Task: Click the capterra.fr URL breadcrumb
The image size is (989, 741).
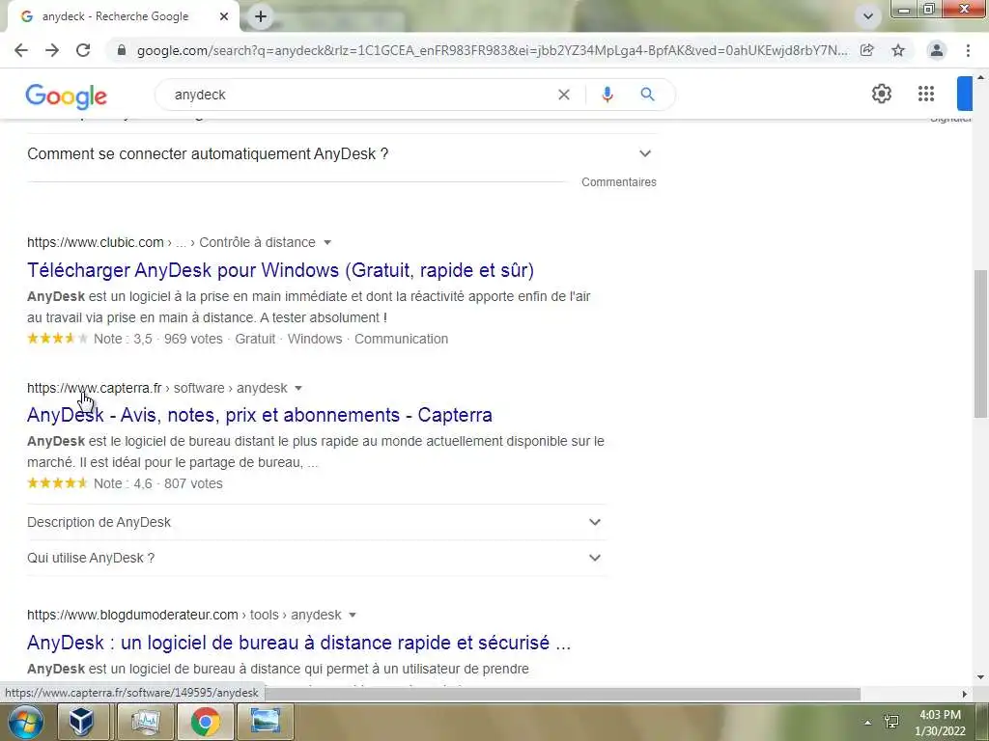Action: tap(157, 388)
